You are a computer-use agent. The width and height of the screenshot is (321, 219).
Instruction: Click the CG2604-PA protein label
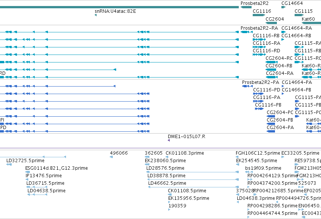(x=280, y=128)
